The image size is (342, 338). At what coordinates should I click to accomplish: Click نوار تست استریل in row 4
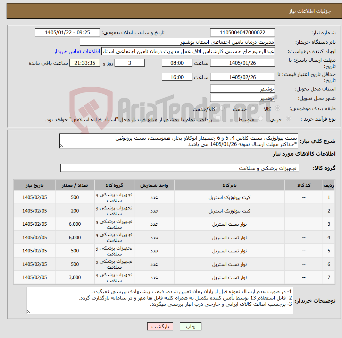coord(229,237)
